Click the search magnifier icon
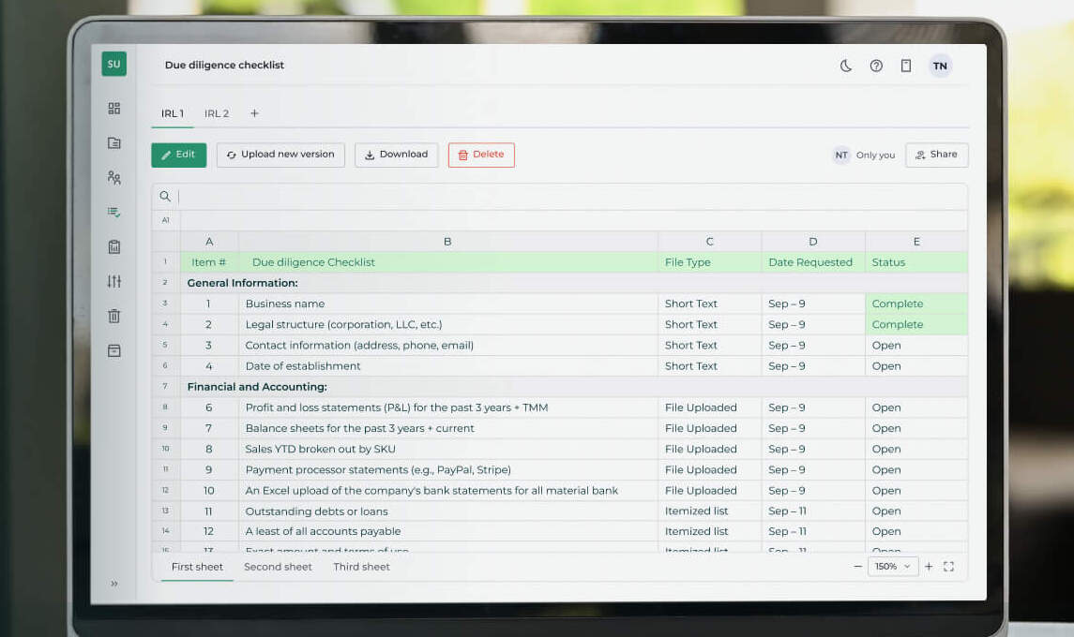1074x637 pixels. (x=165, y=197)
